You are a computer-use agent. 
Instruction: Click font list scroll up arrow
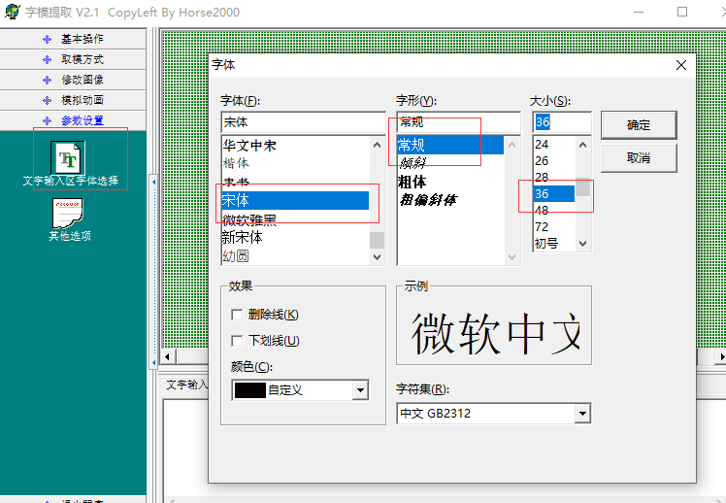click(377, 145)
